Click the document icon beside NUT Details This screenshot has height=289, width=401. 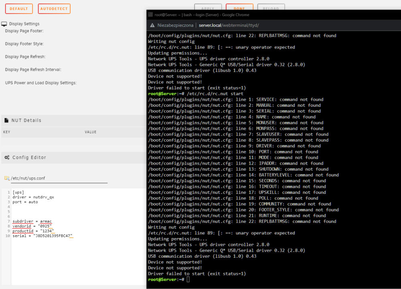[6, 120]
